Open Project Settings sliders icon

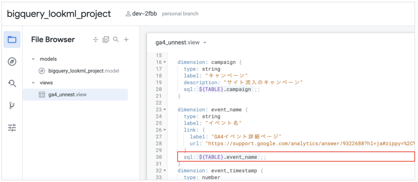click(x=12, y=128)
